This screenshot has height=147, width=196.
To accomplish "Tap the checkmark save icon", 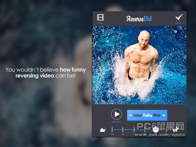I will (x=179, y=17).
